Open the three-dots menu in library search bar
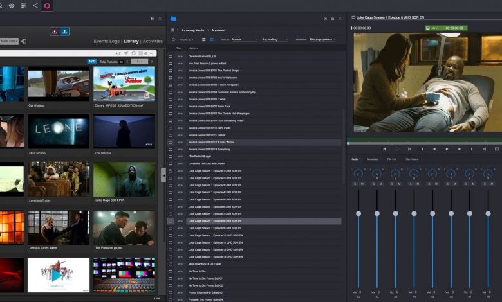Viewport: 502px width, 302px height. [153, 53]
